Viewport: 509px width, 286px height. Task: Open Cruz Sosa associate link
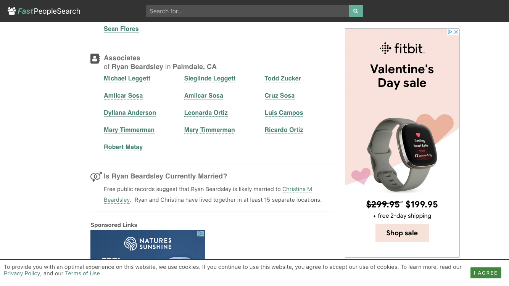[280, 96]
